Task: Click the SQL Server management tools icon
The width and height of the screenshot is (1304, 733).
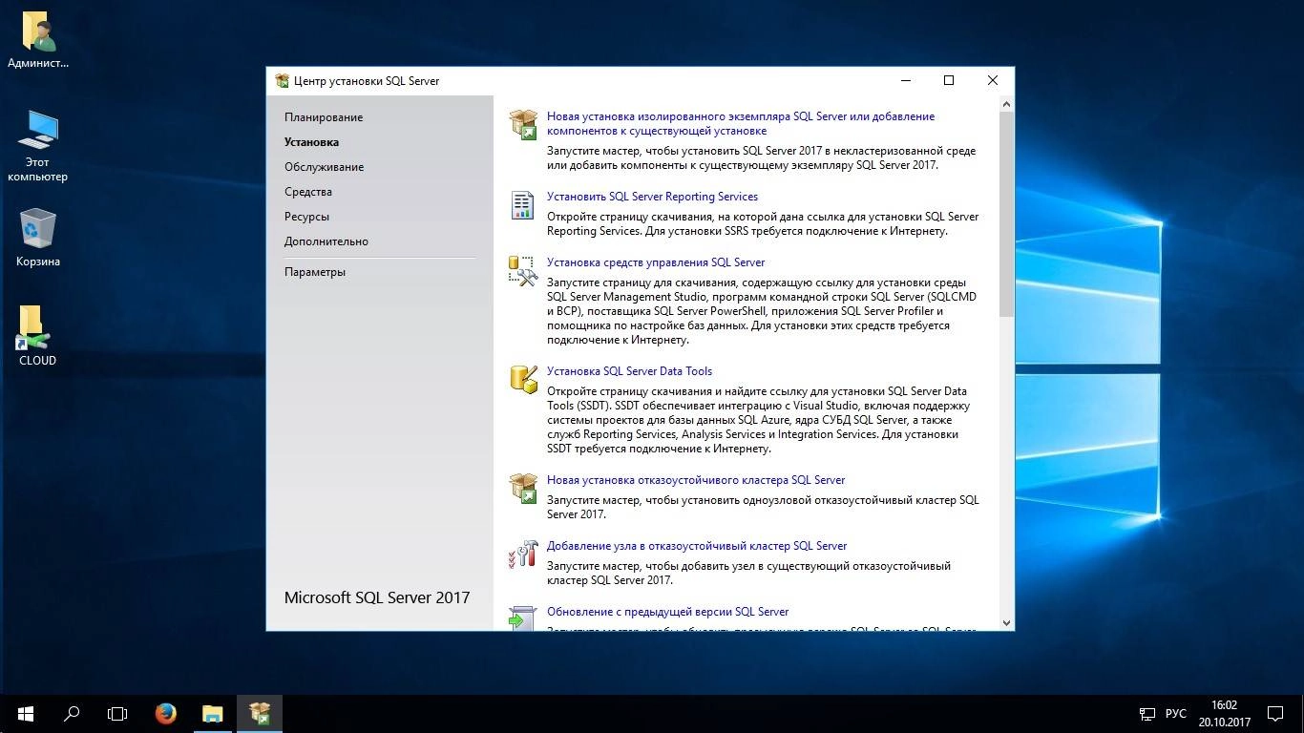Action: pos(523,270)
